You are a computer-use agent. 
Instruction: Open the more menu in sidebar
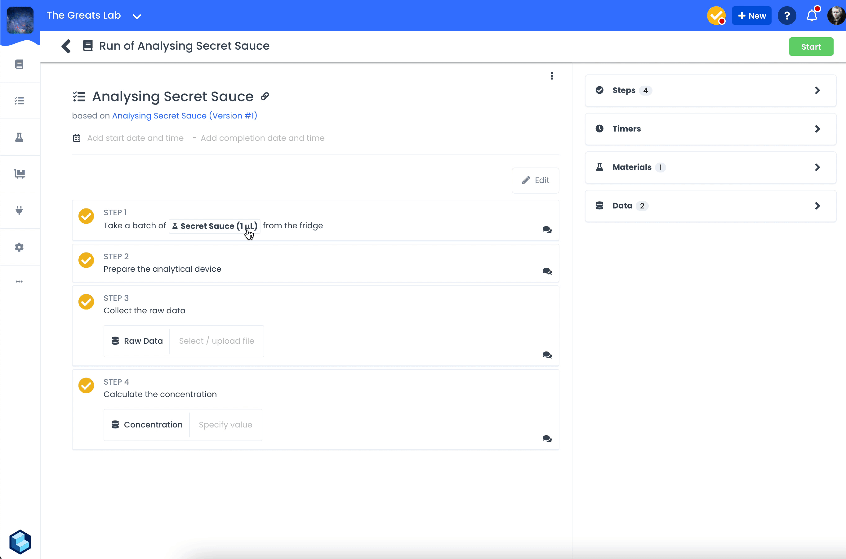click(19, 282)
